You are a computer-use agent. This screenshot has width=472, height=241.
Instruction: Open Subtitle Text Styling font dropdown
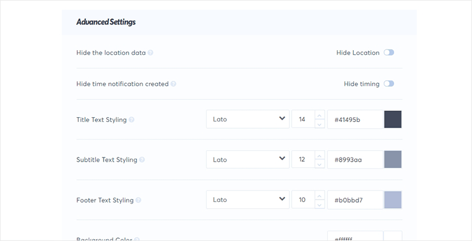tap(248, 159)
